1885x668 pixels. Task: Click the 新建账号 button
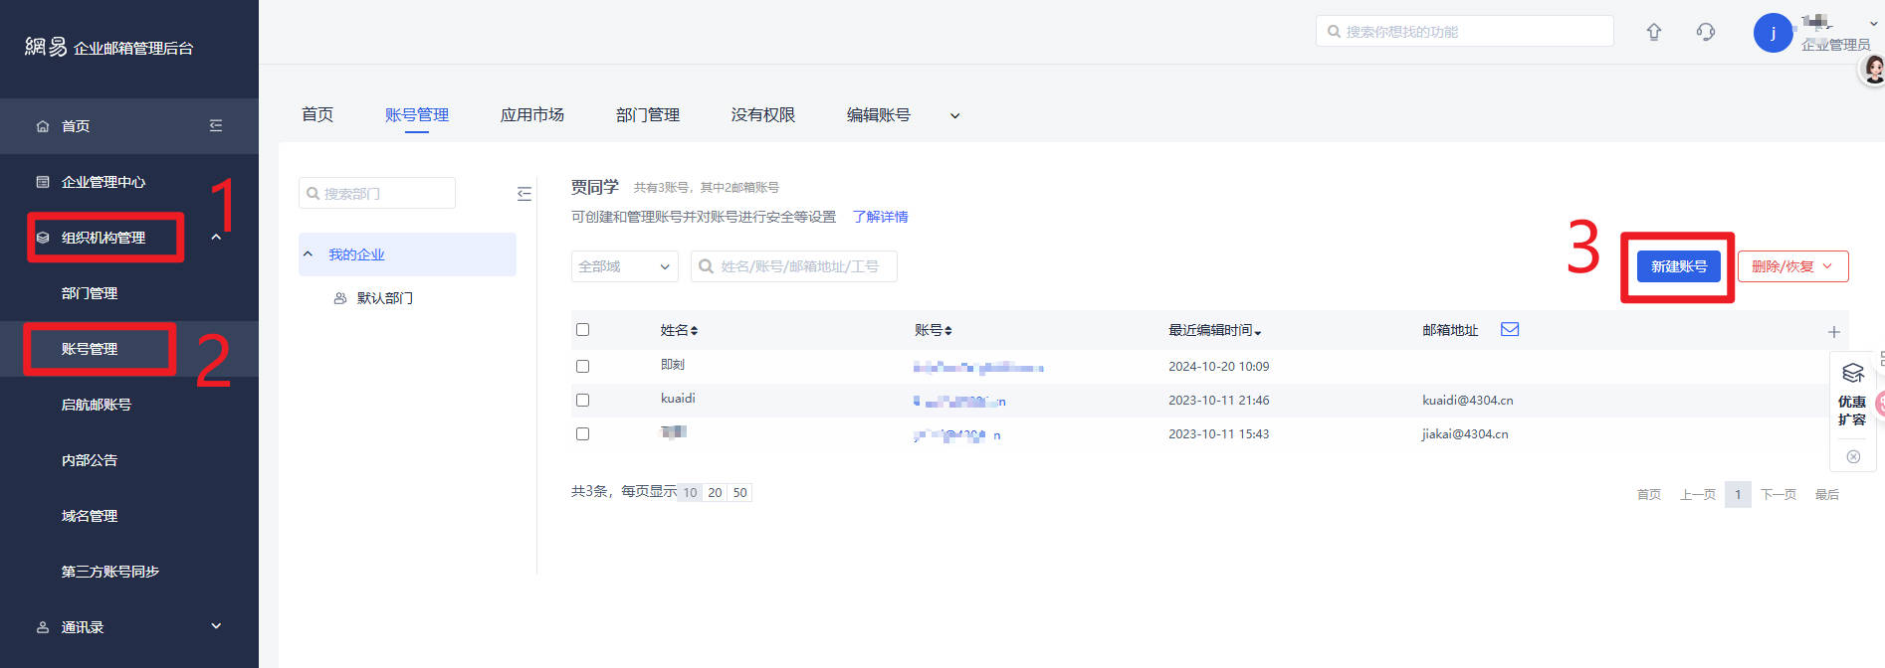click(1679, 266)
